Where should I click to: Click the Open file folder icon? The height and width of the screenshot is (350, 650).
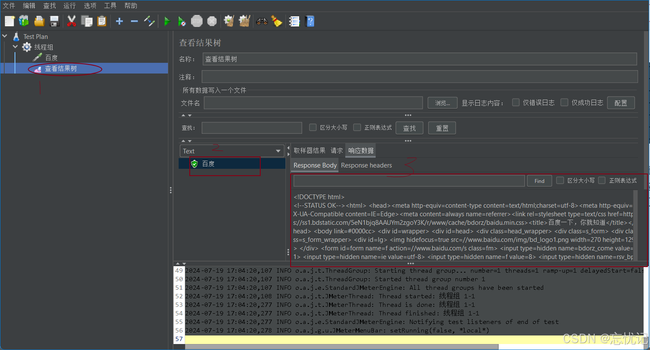click(39, 21)
